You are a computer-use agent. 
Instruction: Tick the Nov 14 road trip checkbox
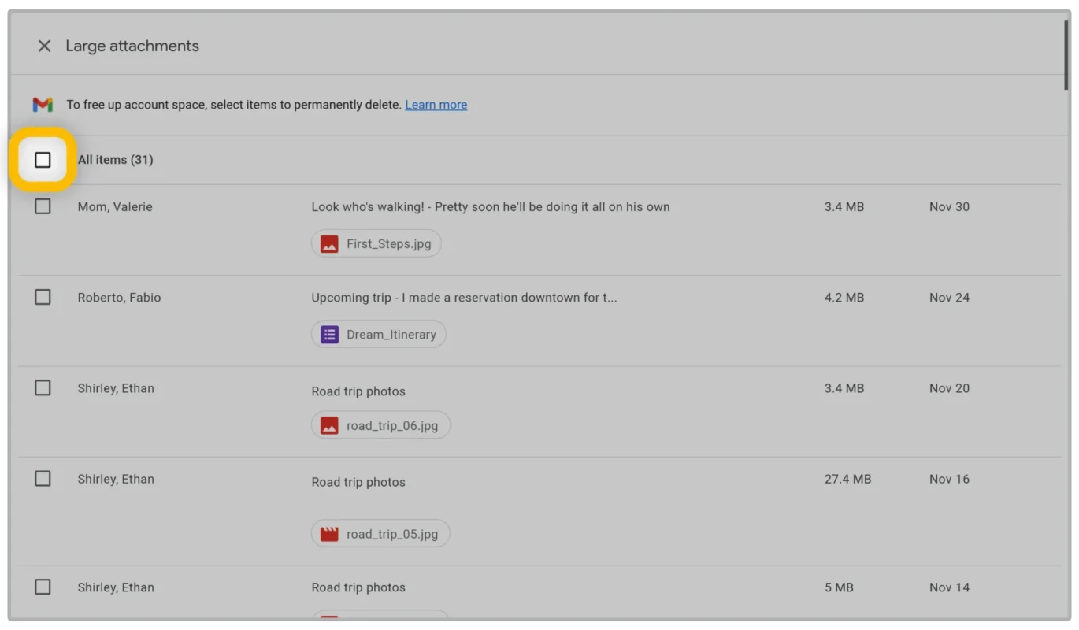pos(43,587)
